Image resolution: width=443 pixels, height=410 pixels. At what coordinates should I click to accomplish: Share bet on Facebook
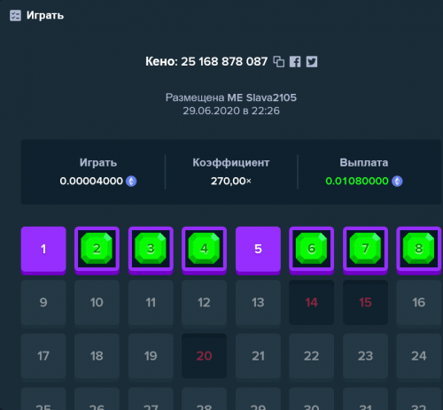[x=295, y=62]
